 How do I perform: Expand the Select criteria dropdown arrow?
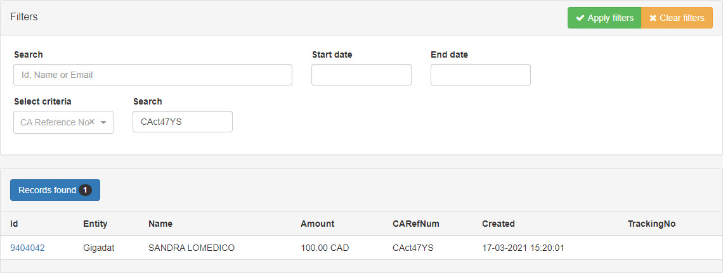pos(103,122)
